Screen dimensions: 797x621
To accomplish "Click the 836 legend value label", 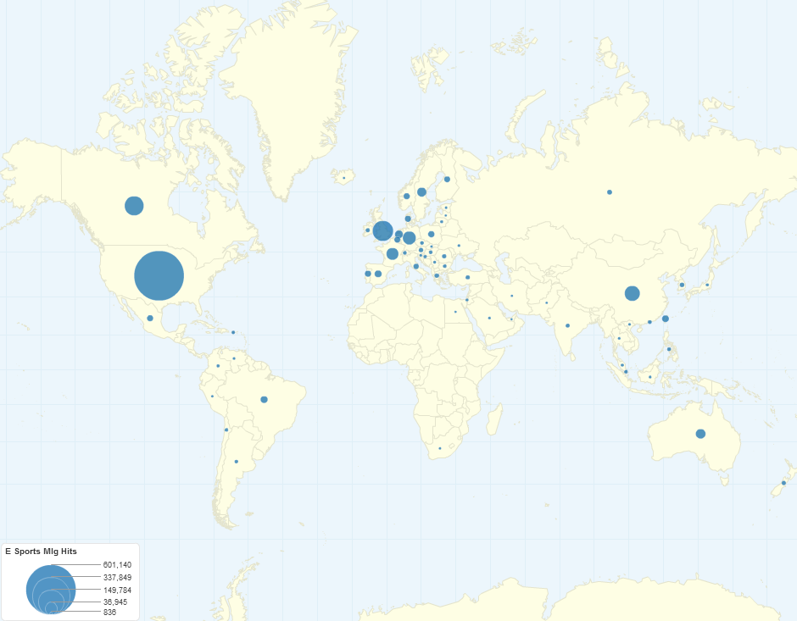I will tap(109, 612).
